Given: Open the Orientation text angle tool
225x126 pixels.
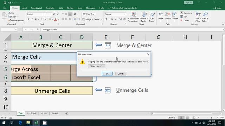Looking at the screenshot, I should coord(75,14).
